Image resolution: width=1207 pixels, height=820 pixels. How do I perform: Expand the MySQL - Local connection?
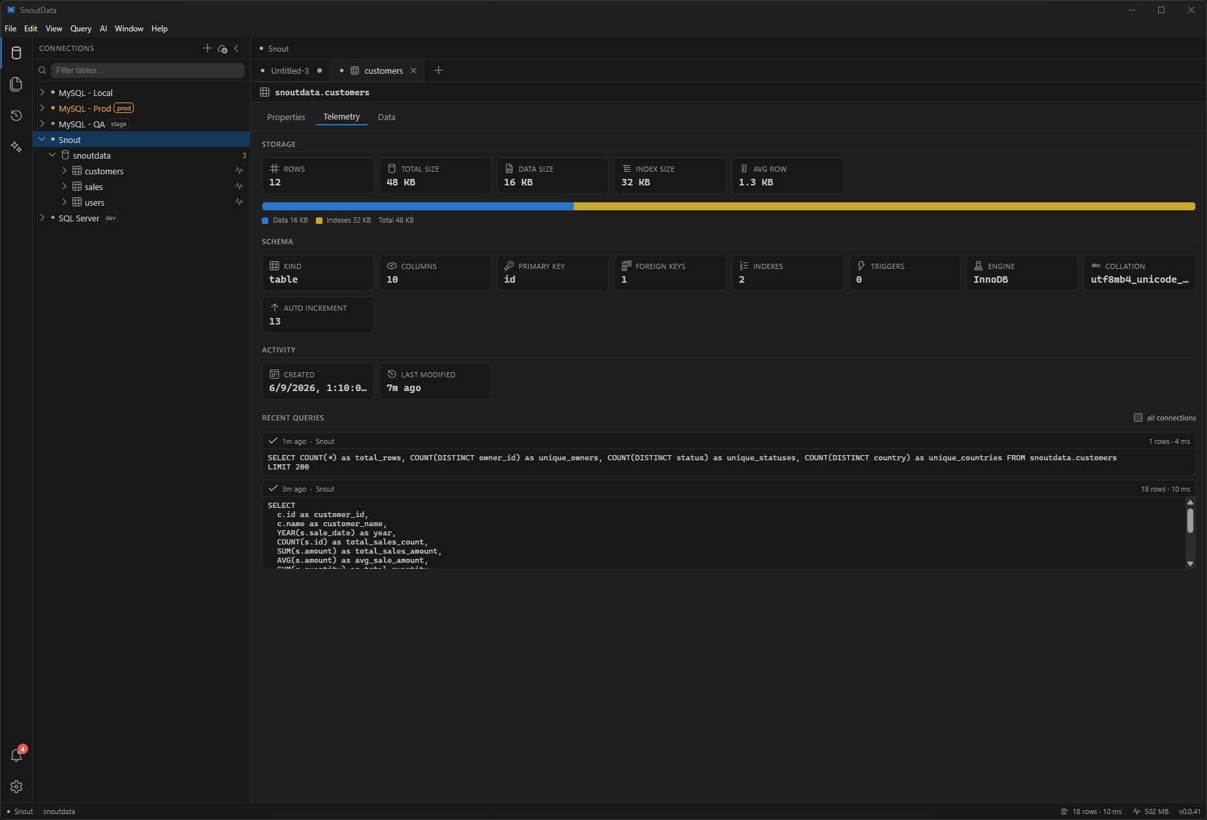coord(42,93)
